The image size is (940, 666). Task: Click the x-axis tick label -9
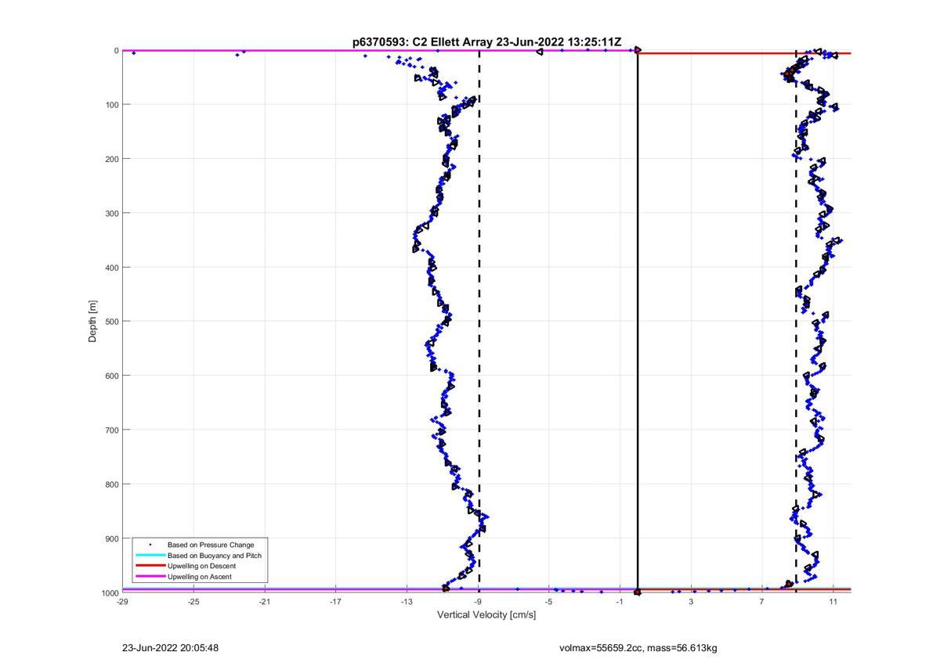[479, 602]
